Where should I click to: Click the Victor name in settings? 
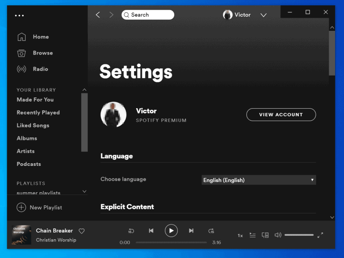click(146, 111)
